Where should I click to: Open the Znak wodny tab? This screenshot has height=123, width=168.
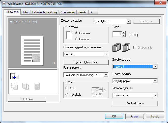point(68,12)
